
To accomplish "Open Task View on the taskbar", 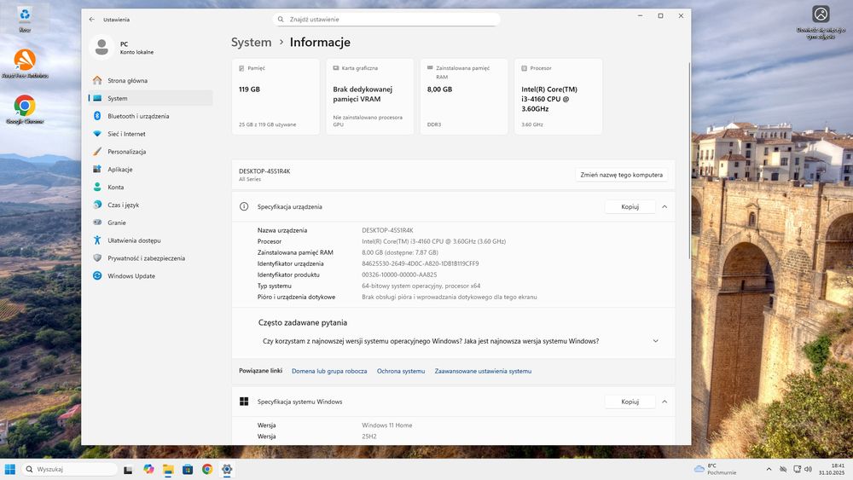I will pyautogui.click(x=128, y=470).
